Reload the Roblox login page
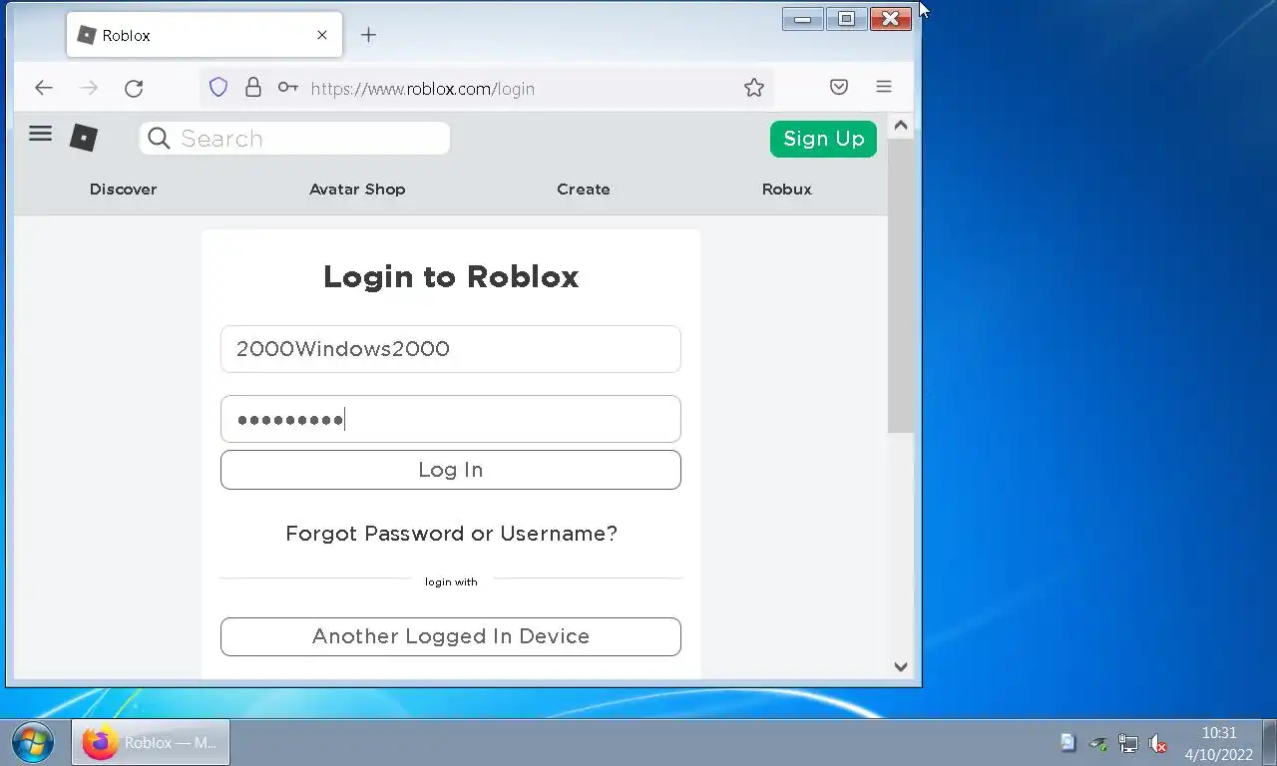This screenshot has width=1277, height=766. (x=134, y=88)
